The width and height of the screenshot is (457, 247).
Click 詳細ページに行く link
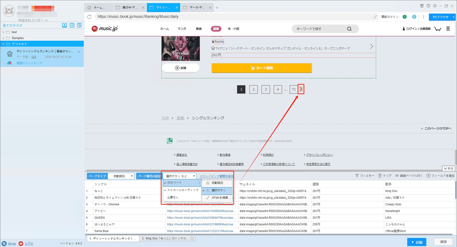click(409, 176)
